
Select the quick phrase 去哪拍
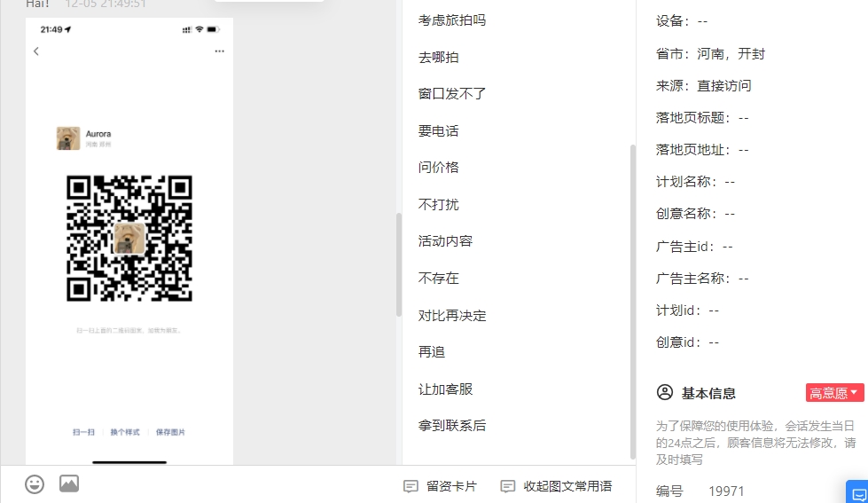coord(438,58)
